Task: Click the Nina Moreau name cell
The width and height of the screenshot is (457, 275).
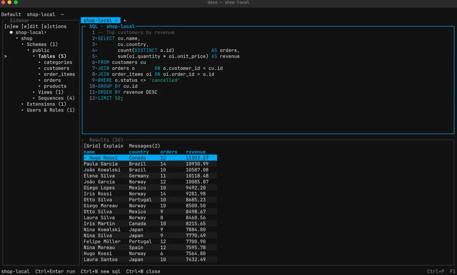Action: pyautogui.click(x=99, y=248)
